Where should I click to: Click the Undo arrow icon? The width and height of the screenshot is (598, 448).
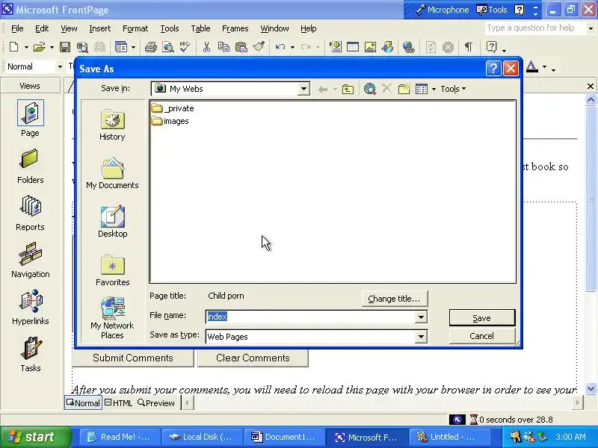[280, 47]
